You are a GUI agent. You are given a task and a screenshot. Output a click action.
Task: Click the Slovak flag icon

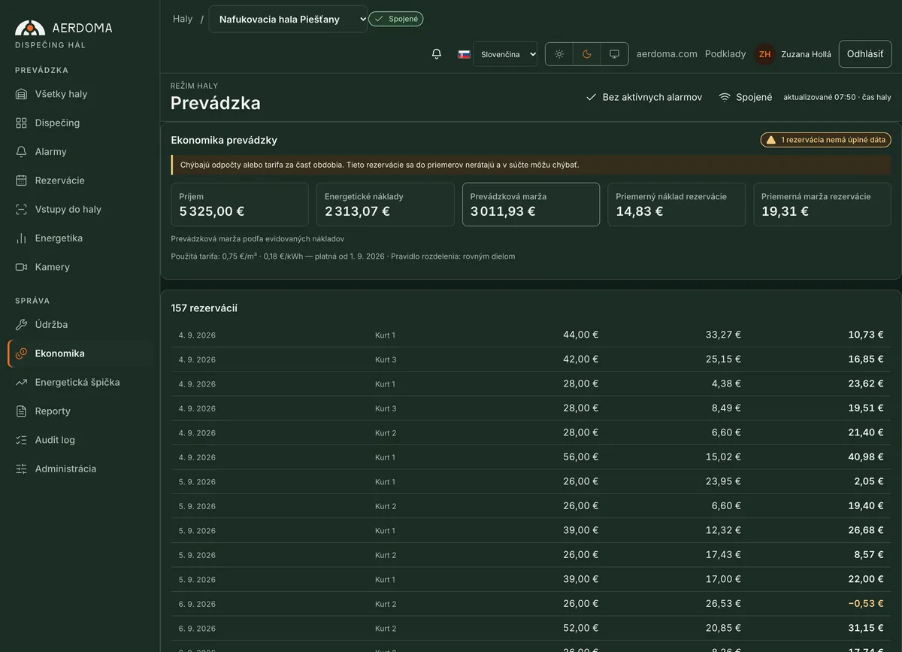(x=465, y=54)
